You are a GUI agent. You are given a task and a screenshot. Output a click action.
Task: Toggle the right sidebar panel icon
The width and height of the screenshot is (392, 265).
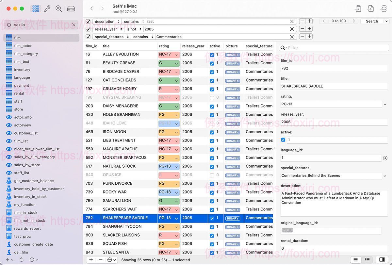tap(382, 260)
